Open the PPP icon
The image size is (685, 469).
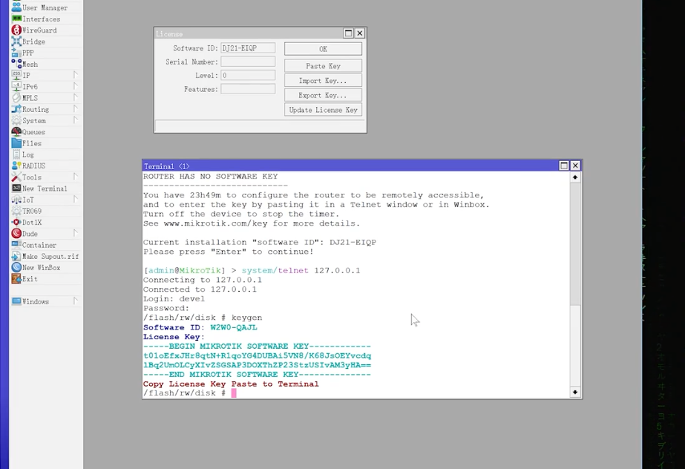point(16,53)
